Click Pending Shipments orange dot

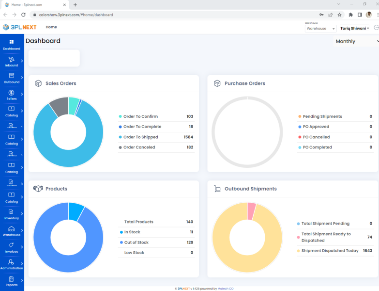pos(300,116)
